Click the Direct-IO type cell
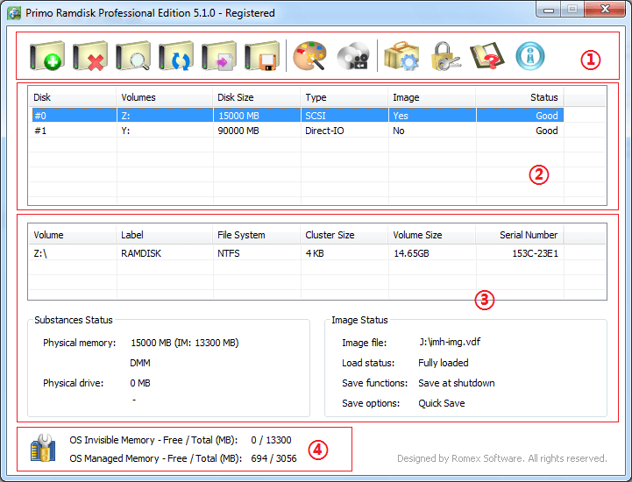The image size is (632, 482). pyautogui.click(x=324, y=131)
